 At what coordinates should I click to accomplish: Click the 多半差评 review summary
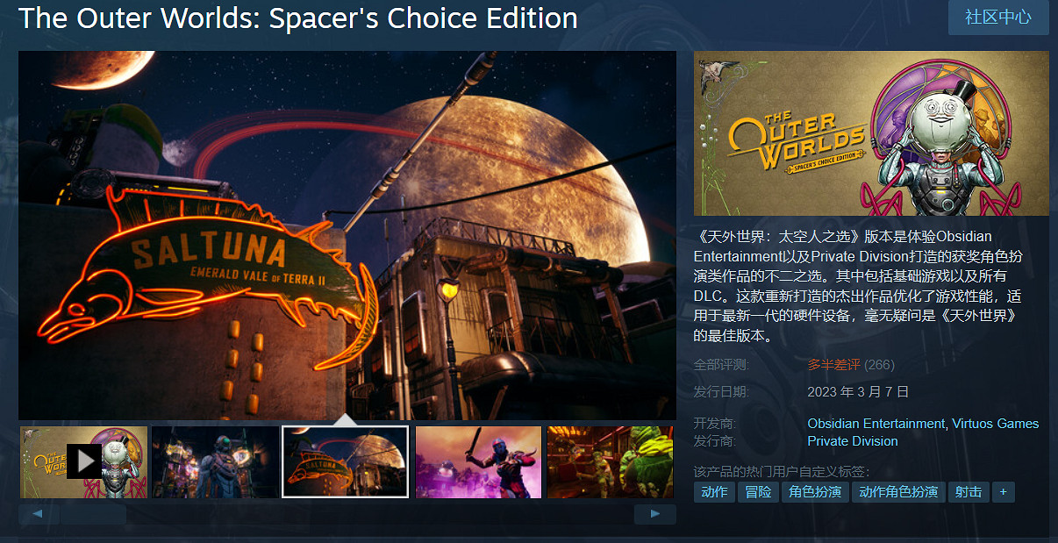point(833,365)
